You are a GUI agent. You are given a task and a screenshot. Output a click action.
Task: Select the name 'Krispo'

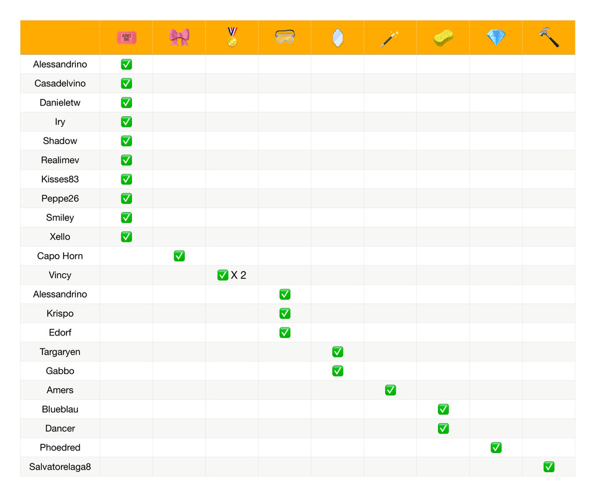(60, 314)
